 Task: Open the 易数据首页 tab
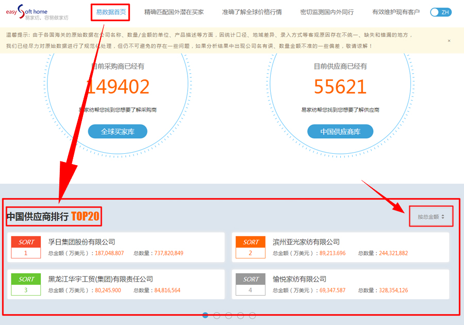pyautogui.click(x=111, y=12)
